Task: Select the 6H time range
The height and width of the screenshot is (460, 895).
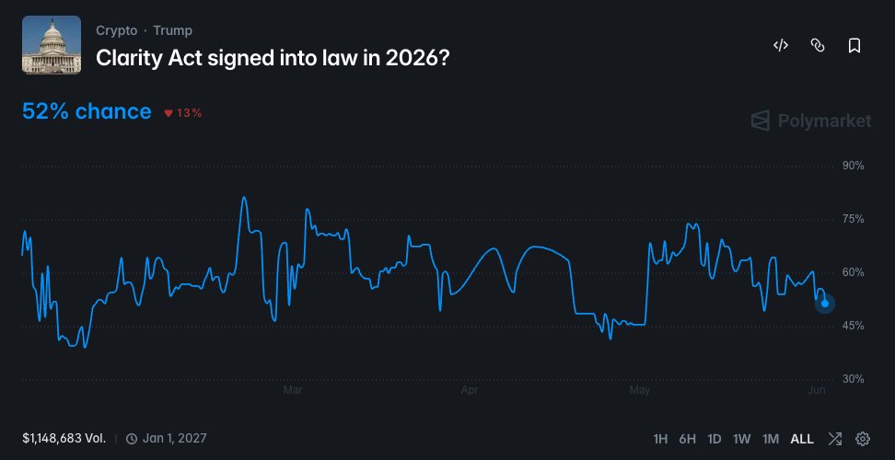Action: [x=687, y=439]
